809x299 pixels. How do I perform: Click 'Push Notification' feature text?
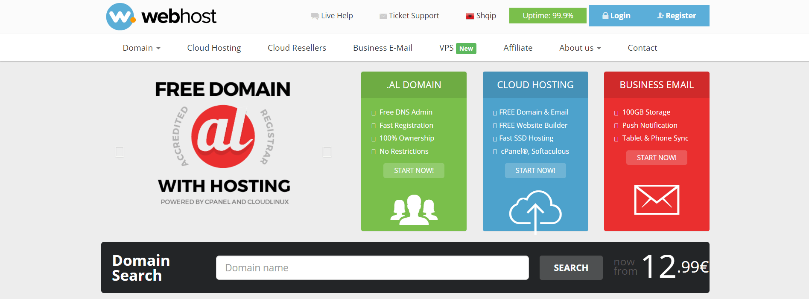tap(650, 125)
